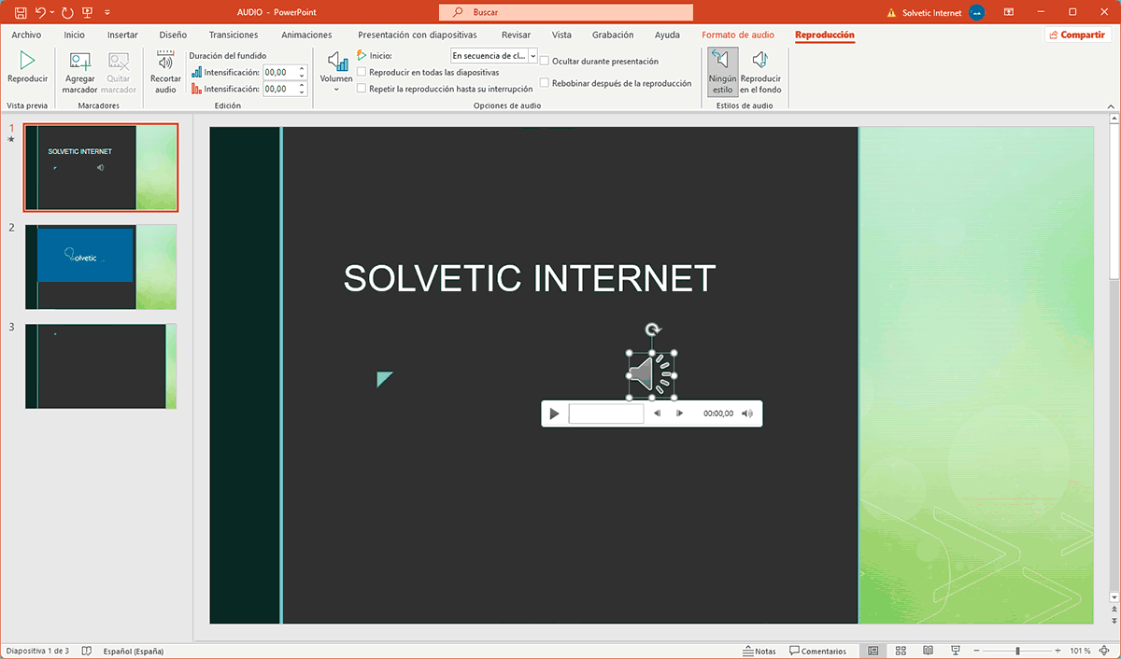
Task: Switch to the Transiciones tab
Action: pos(233,34)
